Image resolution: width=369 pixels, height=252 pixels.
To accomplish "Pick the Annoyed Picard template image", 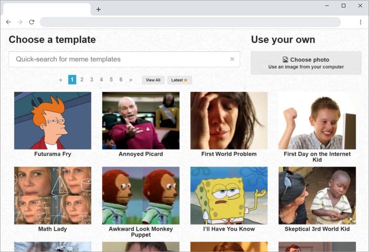I will tap(141, 120).
